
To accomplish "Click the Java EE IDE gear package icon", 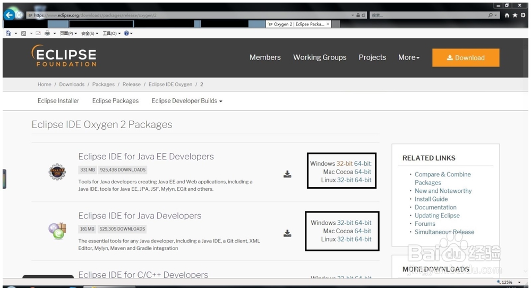I will click(x=57, y=172).
